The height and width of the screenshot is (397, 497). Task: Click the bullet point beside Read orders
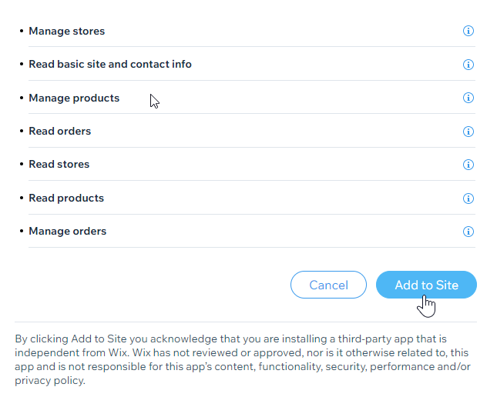(22, 131)
